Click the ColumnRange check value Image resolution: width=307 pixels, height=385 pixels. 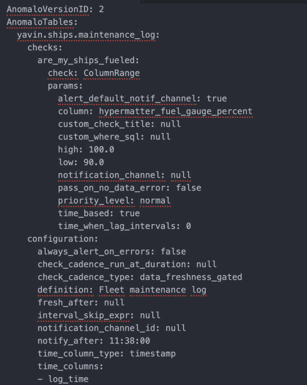112,73
